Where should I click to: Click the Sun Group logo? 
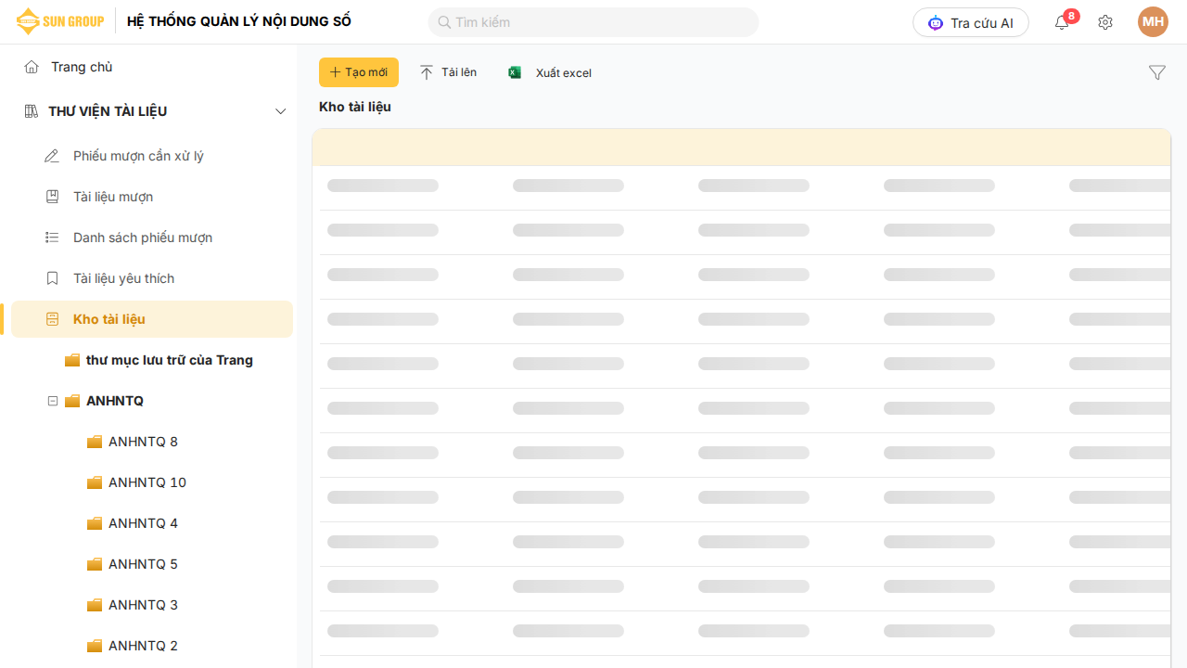(x=60, y=21)
